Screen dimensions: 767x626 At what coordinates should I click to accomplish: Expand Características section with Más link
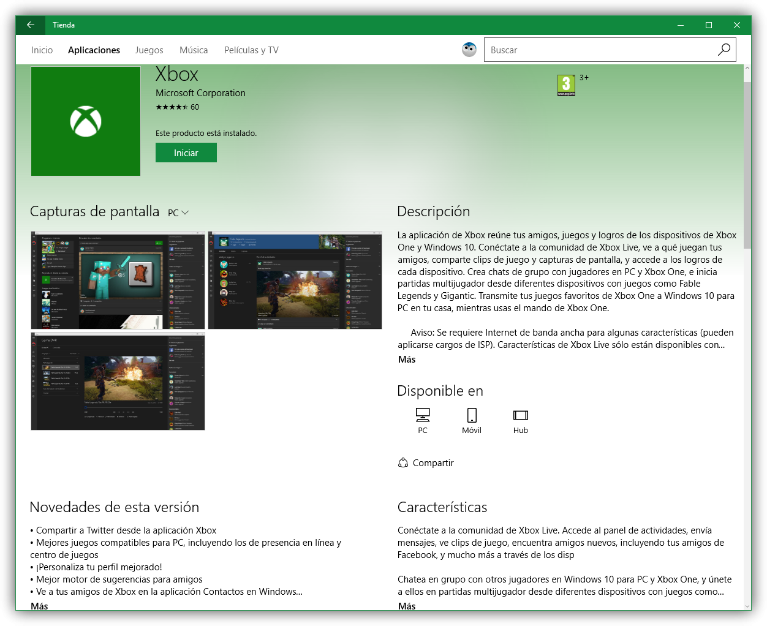coord(407,606)
